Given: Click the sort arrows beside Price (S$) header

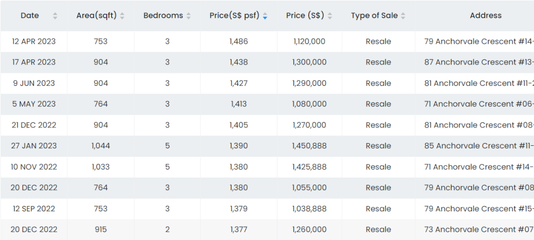Looking at the screenshot, I should [x=330, y=16].
